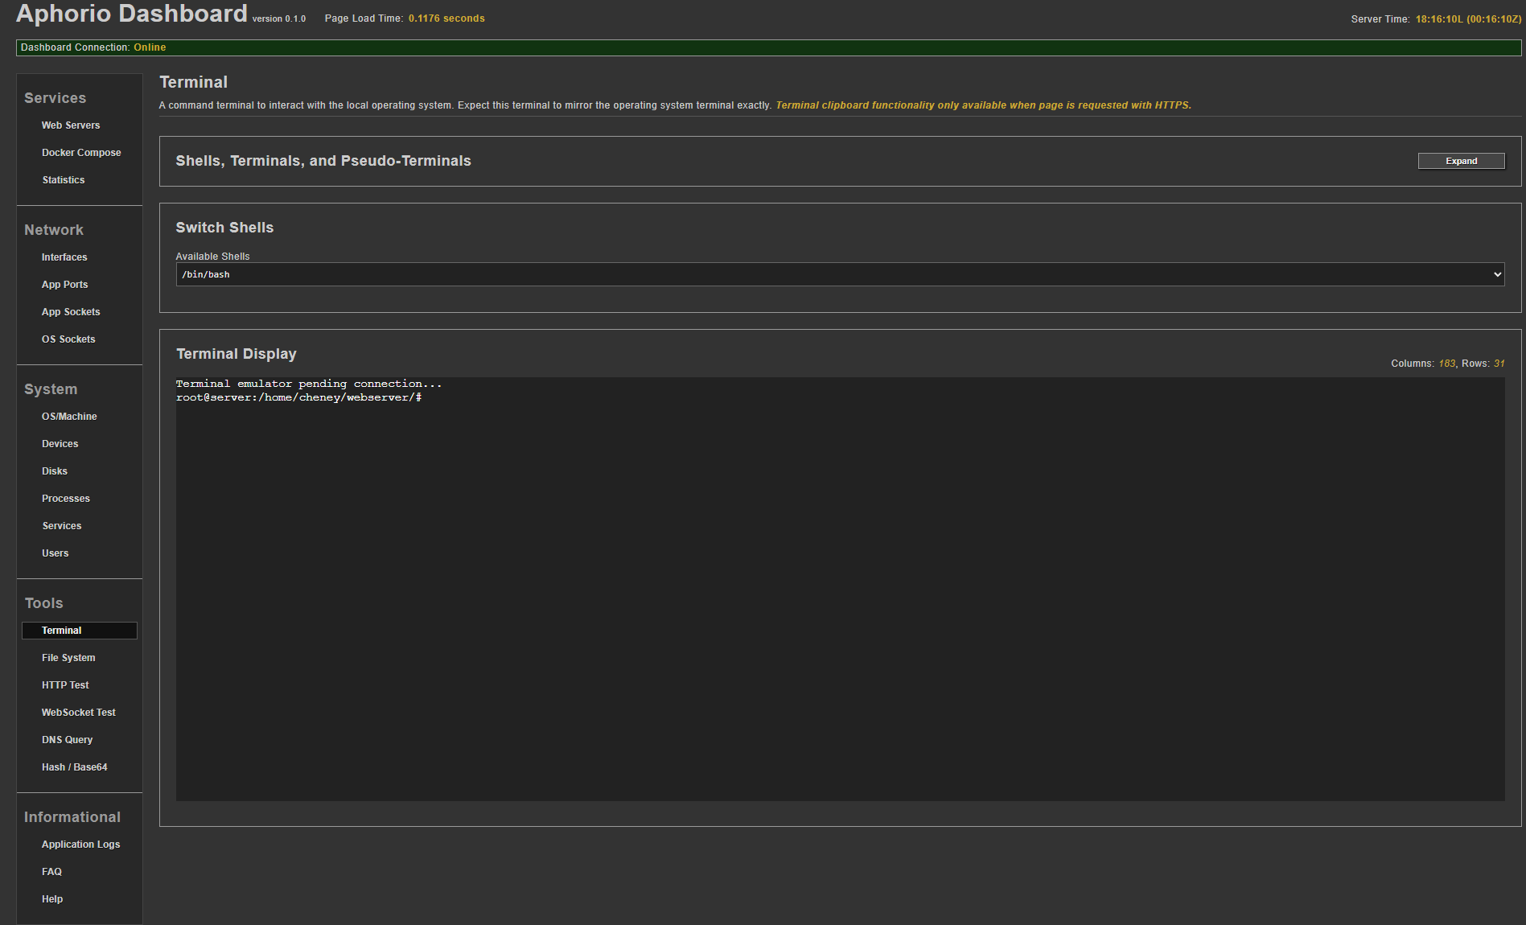Launch the HTTP Test tool
Screen dimensions: 1526x925
65,685
